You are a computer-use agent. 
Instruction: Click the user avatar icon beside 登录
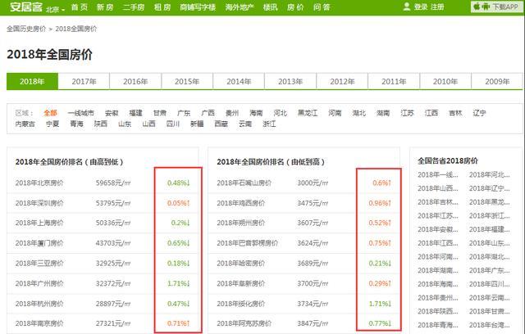click(x=407, y=7)
